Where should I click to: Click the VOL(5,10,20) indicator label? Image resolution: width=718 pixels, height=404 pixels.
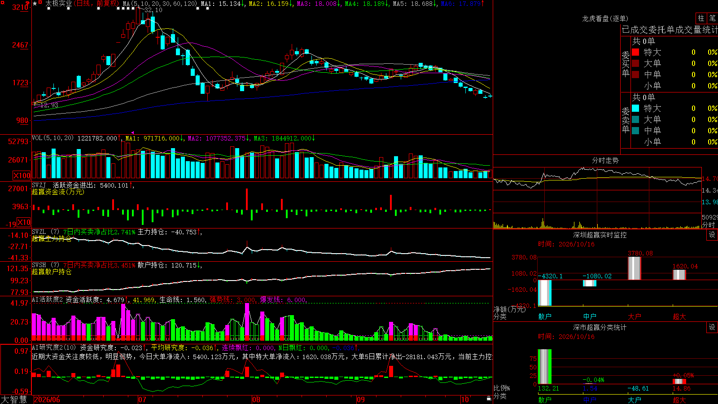pos(53,138)
